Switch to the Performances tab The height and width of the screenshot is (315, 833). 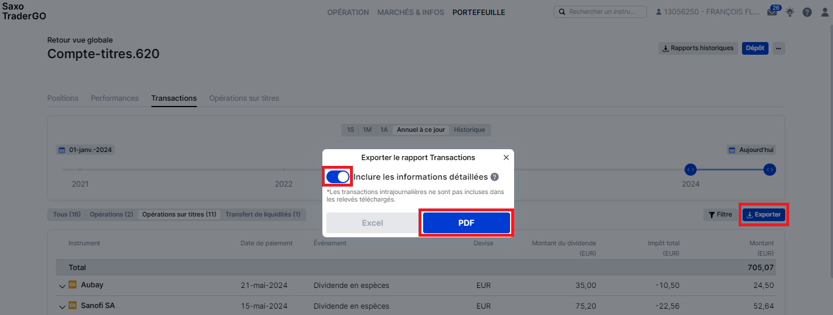point(115,98)
